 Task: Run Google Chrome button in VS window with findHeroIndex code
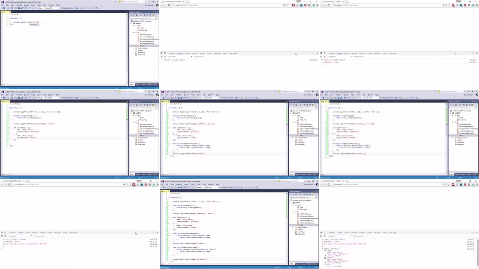227,187
